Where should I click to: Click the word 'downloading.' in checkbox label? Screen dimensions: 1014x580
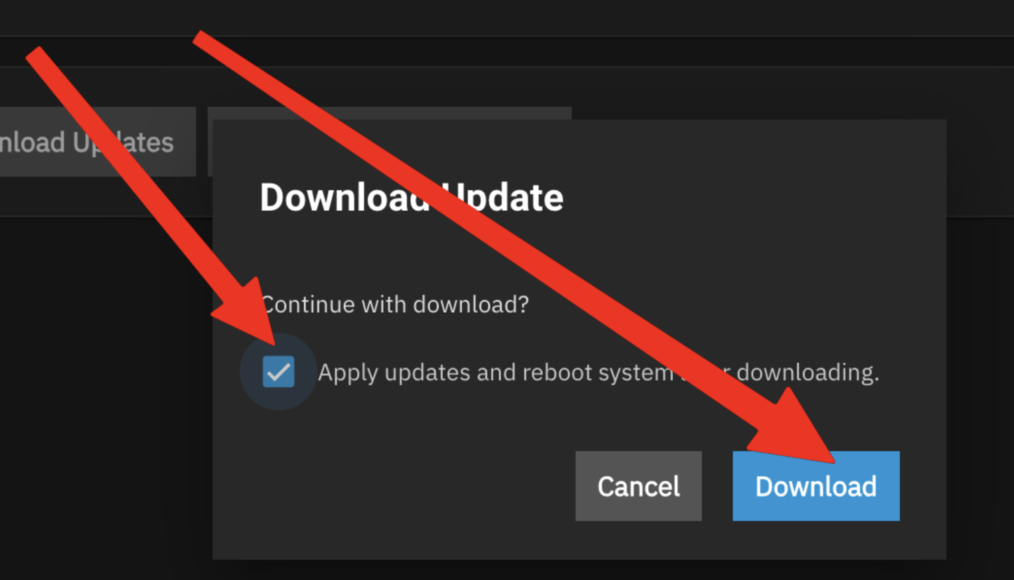pyautogui.click(x=807, y=373)
